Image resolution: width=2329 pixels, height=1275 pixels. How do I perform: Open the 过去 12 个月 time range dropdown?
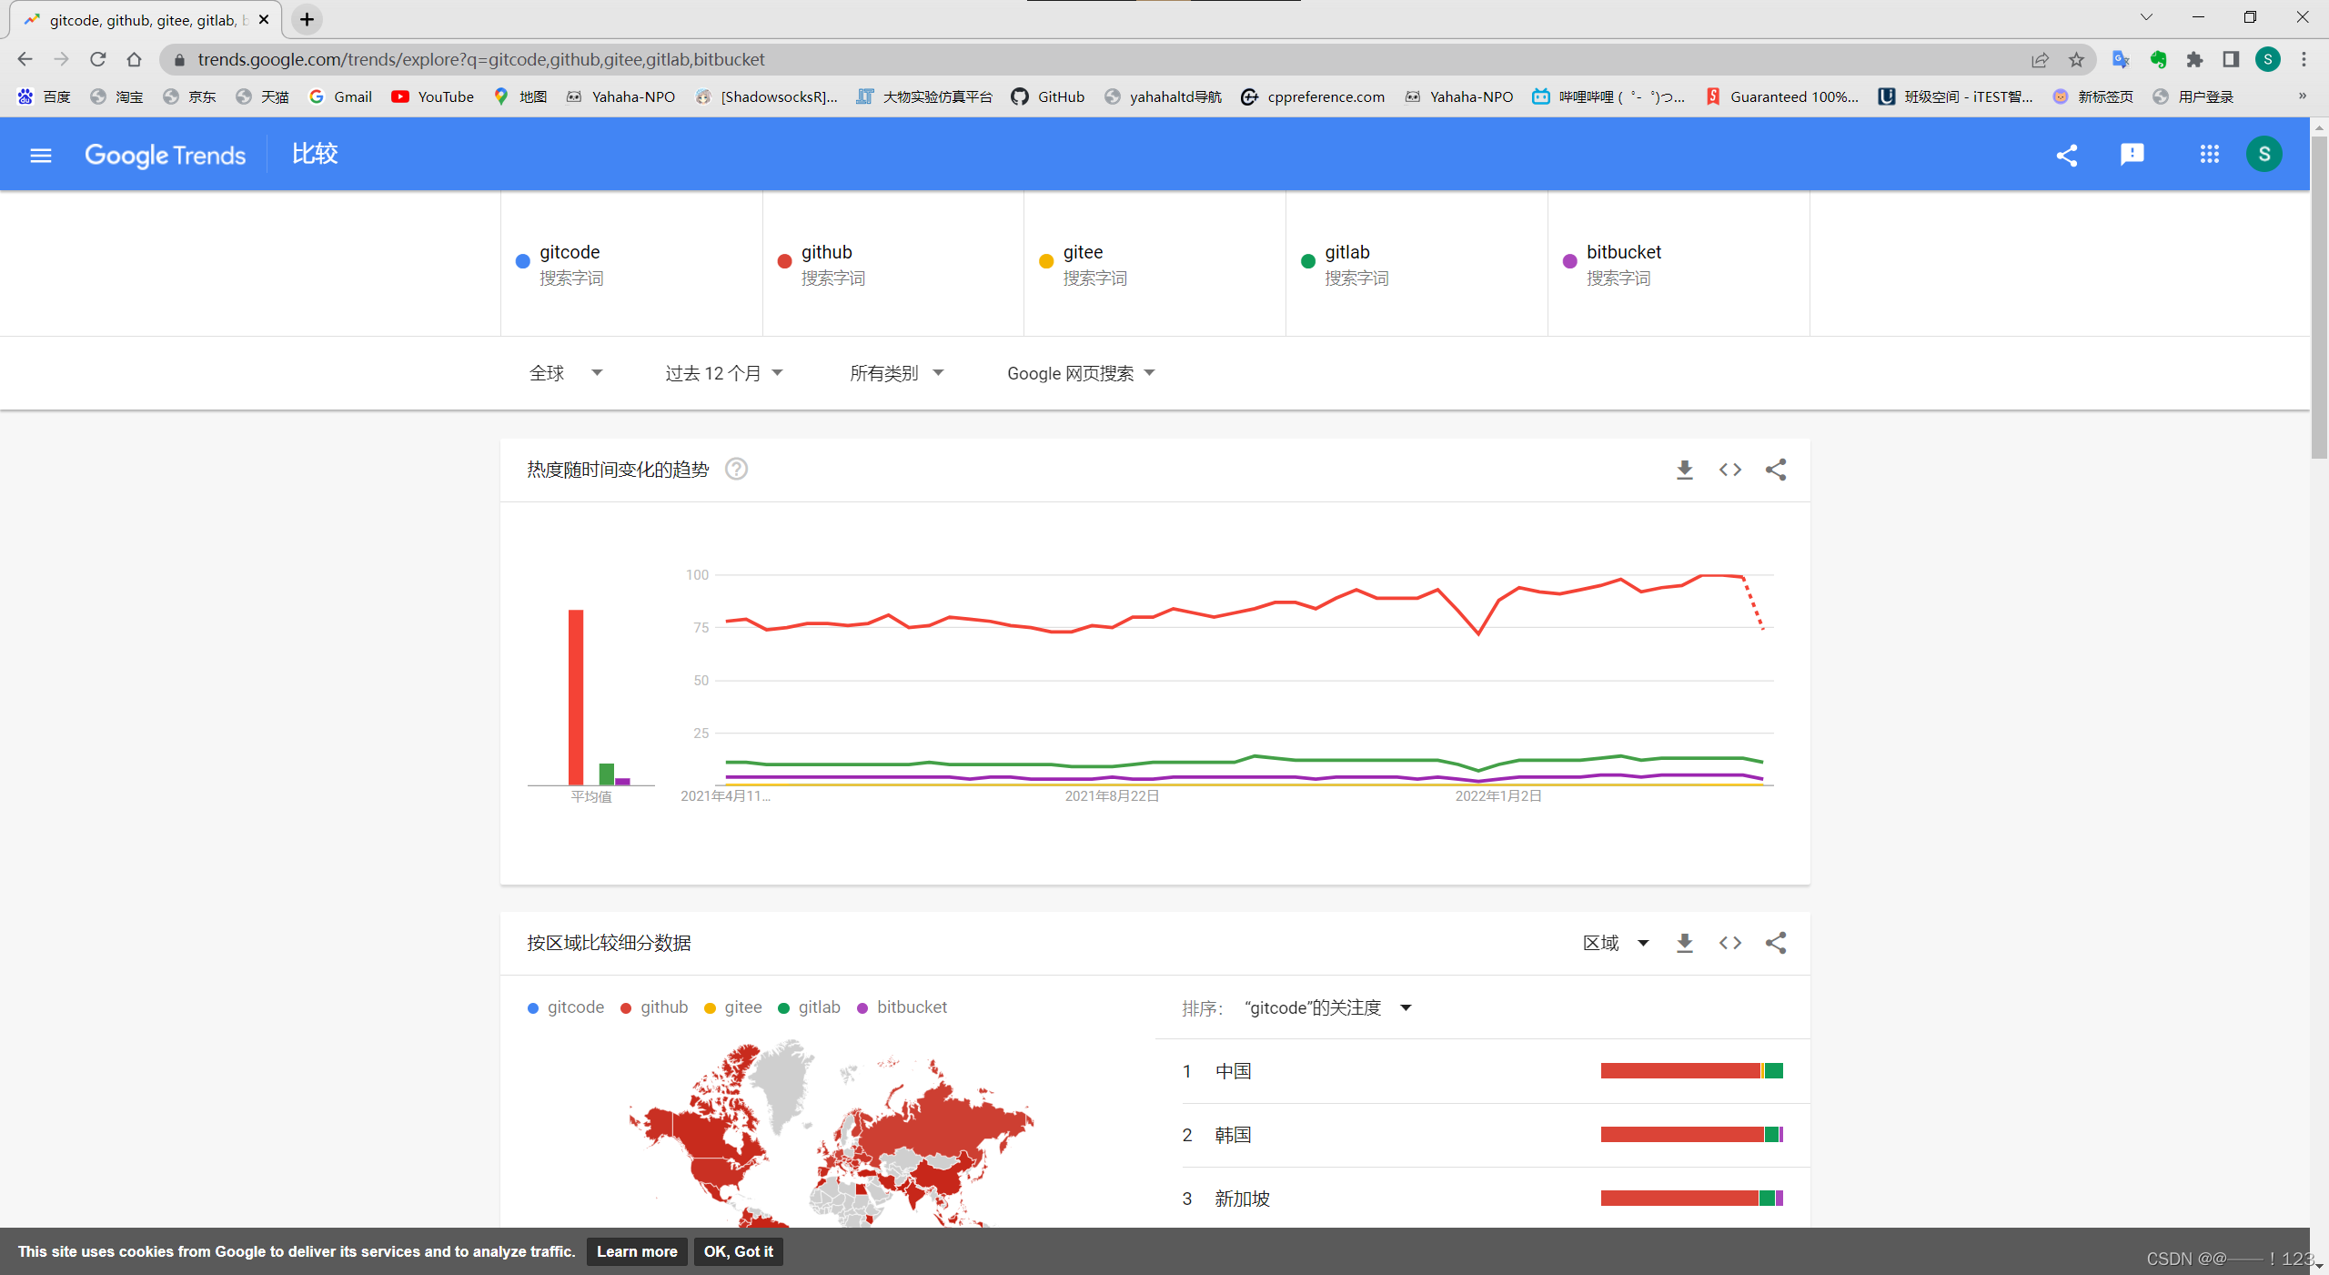click(723, 373)
